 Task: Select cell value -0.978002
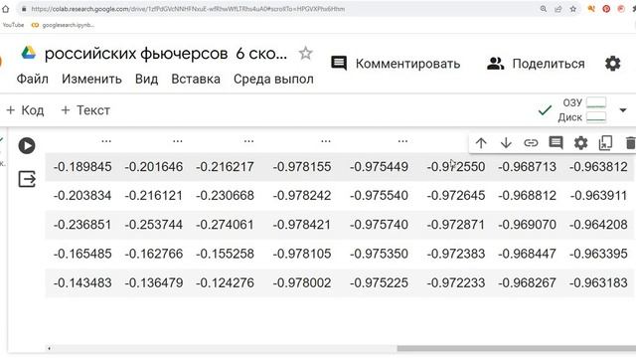(x=302, y=282)
